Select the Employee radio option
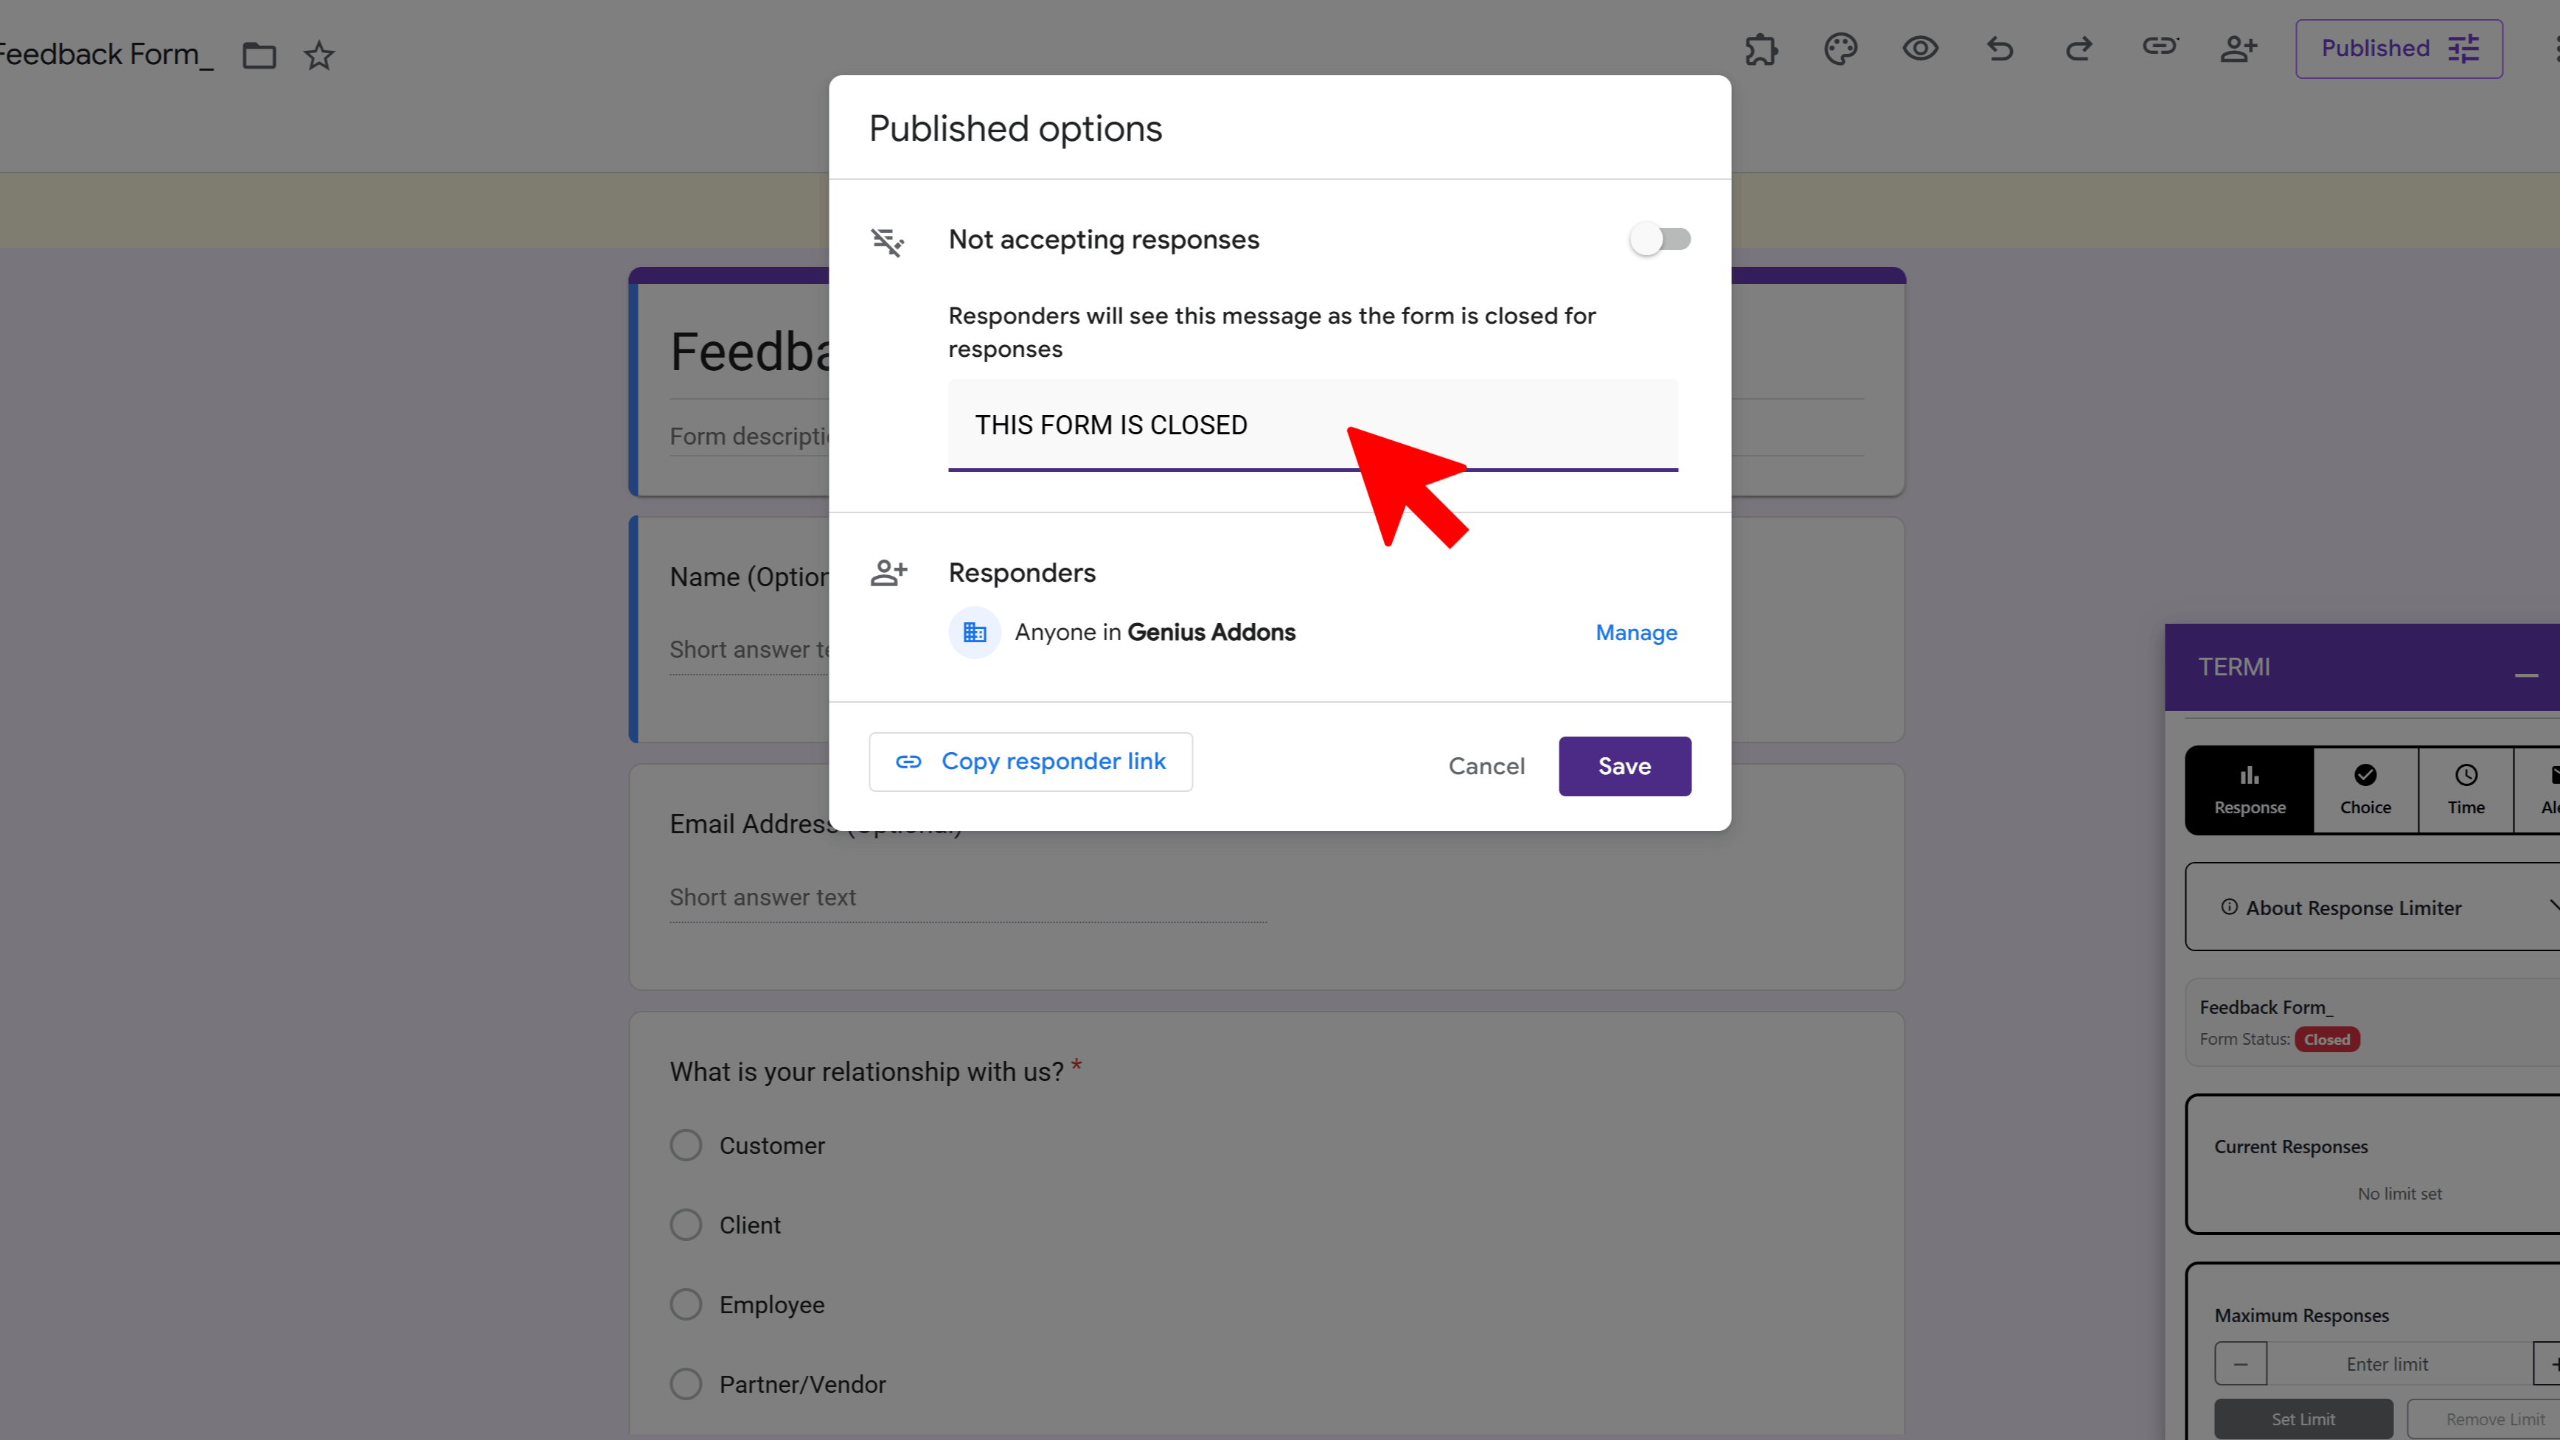Screen dimensions: 2560x1440 click(x=686, y=1305)
